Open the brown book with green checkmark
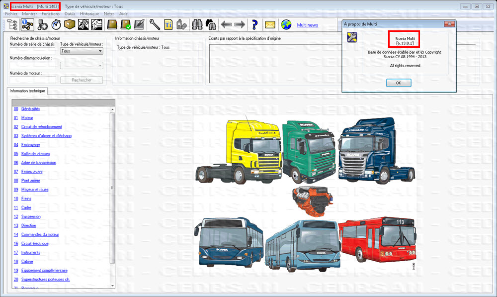 [126, 24]
